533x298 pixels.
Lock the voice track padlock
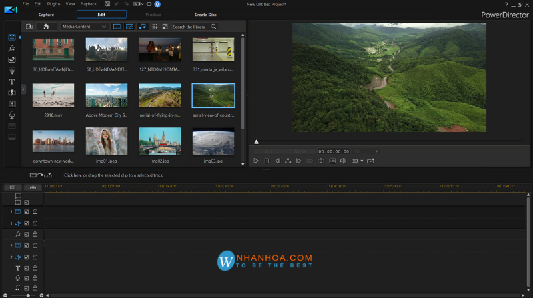35,278
